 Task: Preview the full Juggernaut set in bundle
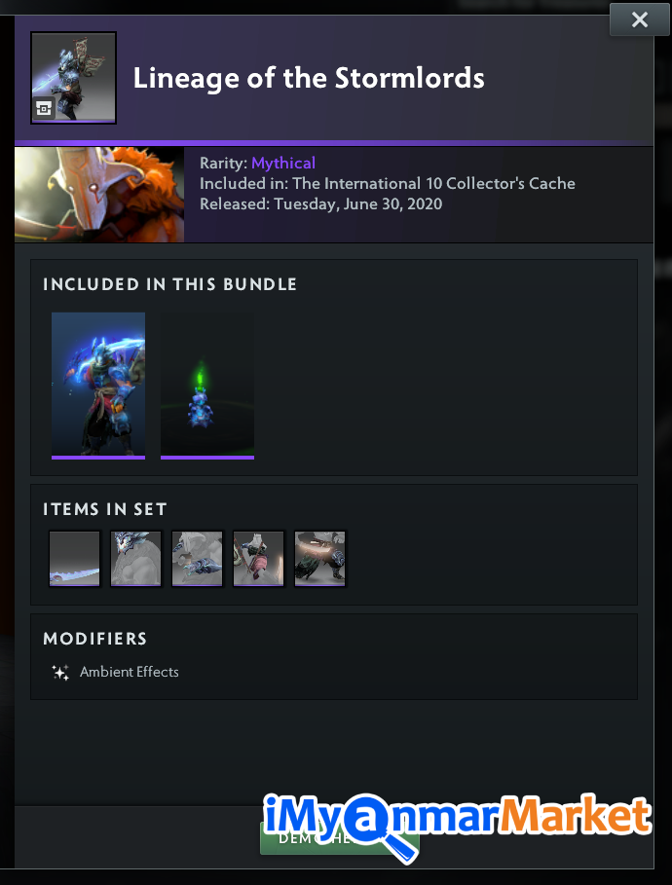tap(98, 386)
